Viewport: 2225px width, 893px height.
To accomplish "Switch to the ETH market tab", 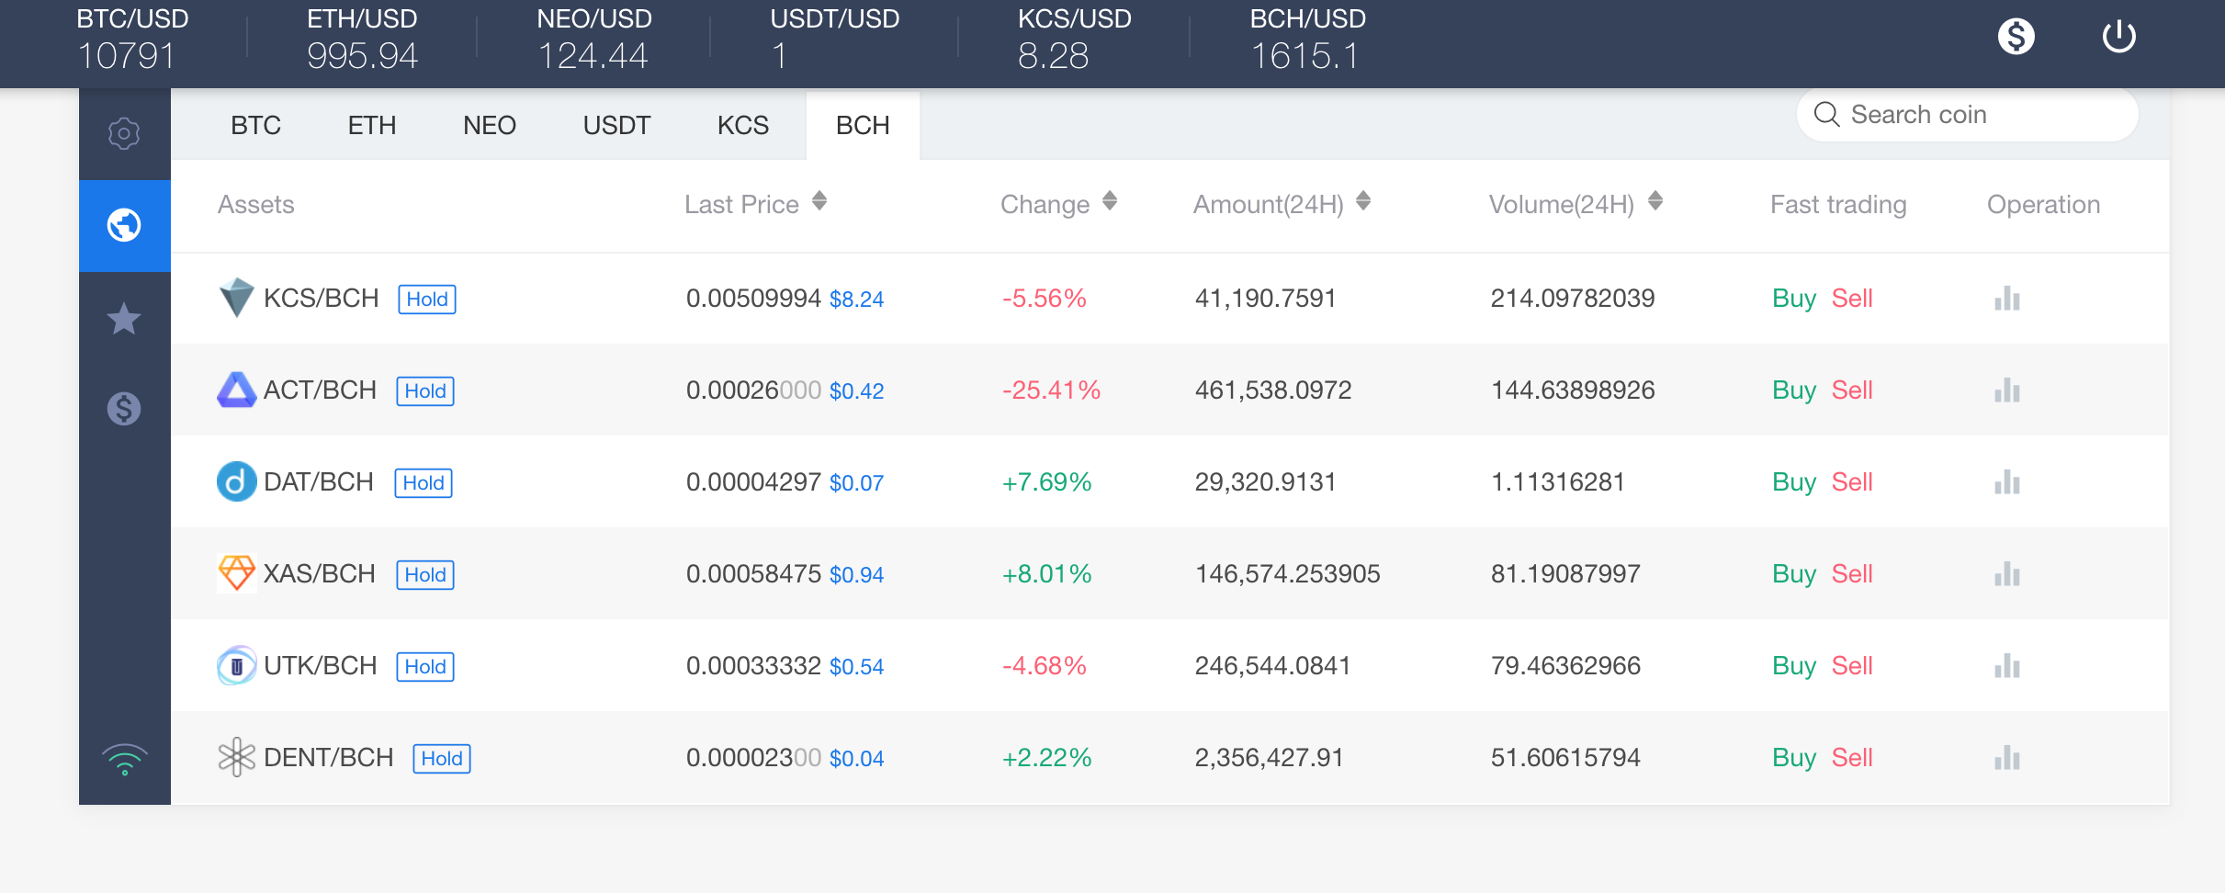I will tap(372, 125).
